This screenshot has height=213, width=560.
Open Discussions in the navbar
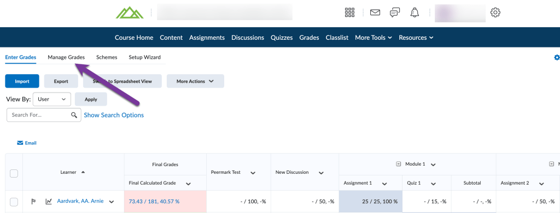point(248,38)
